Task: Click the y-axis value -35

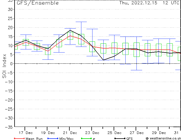Action: click(x=9, y=127)
